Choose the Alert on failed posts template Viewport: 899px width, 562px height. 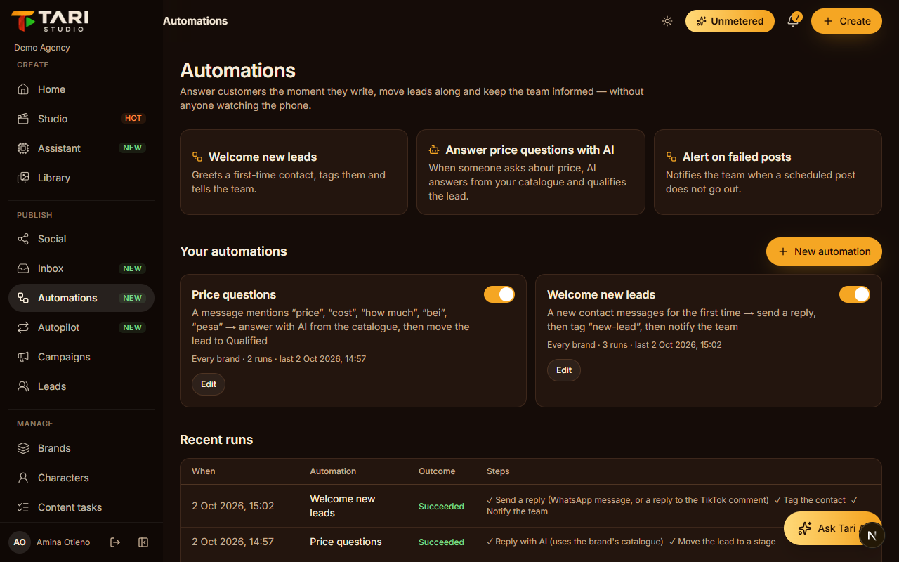coord(768,172)
